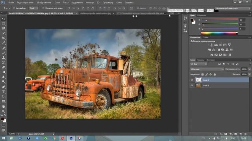Select the Dodge tool
The height and width of the screenshot is (141, 252).
[x=4, y=82]
